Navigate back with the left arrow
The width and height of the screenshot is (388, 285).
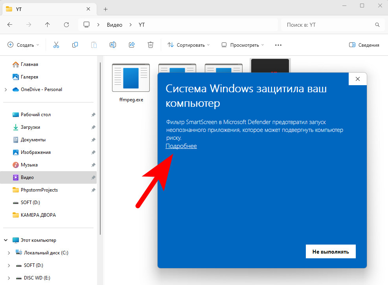pos(10,25)
